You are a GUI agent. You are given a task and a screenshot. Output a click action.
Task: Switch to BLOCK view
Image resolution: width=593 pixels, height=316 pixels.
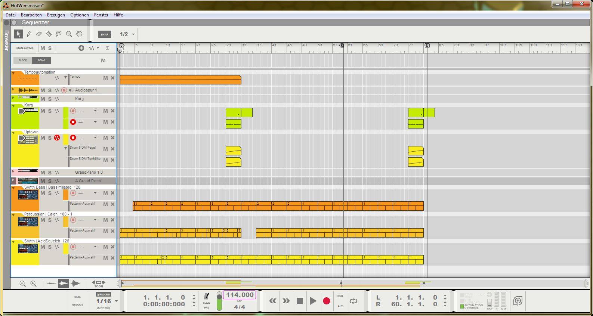(x=23, y=60)
